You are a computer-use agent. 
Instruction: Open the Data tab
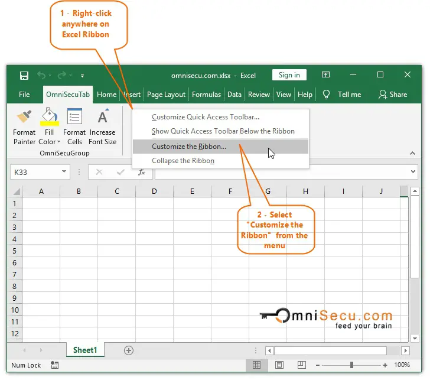pos(234,95)
